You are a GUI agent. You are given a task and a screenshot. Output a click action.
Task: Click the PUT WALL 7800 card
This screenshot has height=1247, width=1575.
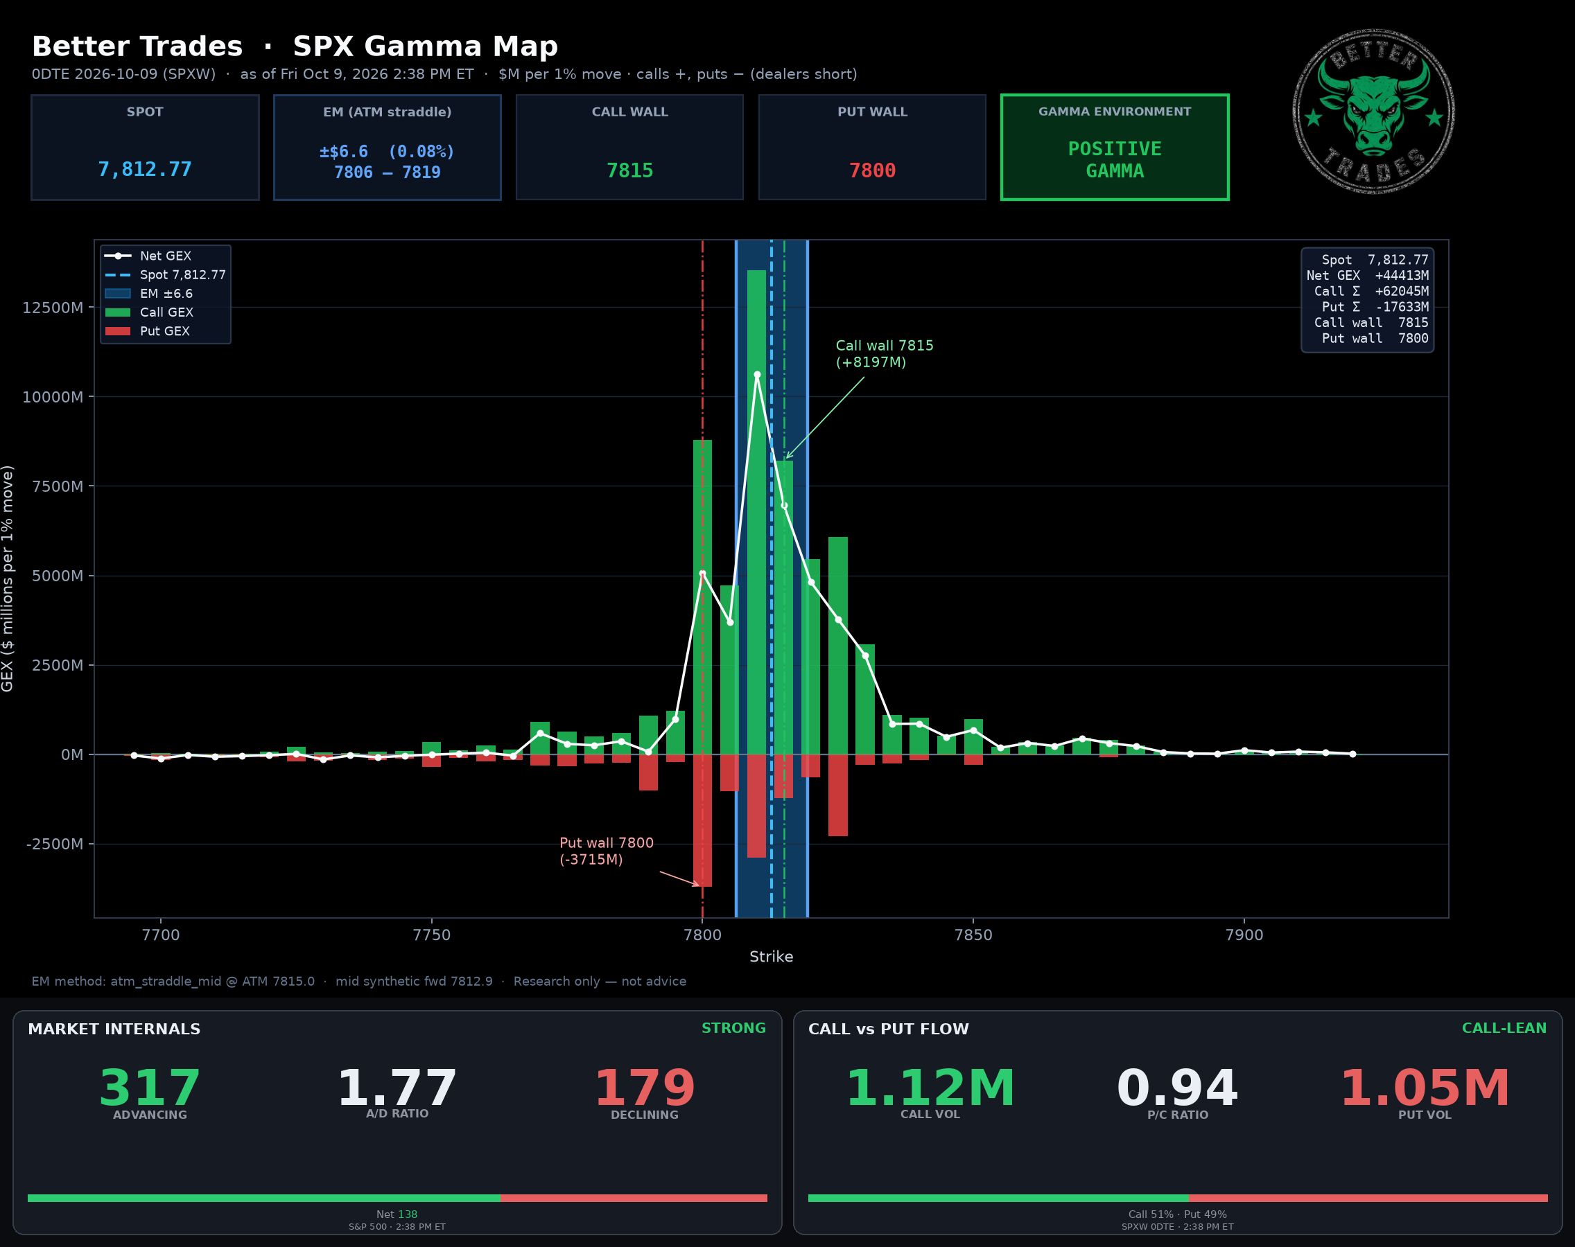[x=872, y=147]
